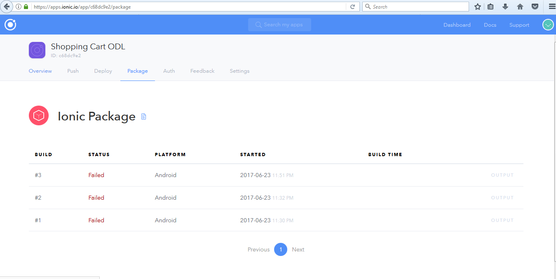The image size is (556, 279).
Task: Click the Pocket save icon
Action: 535,7
